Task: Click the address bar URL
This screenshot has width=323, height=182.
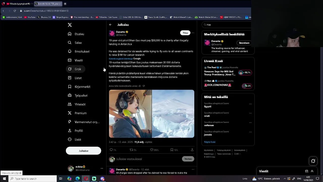Action: [x=46, y=11]
